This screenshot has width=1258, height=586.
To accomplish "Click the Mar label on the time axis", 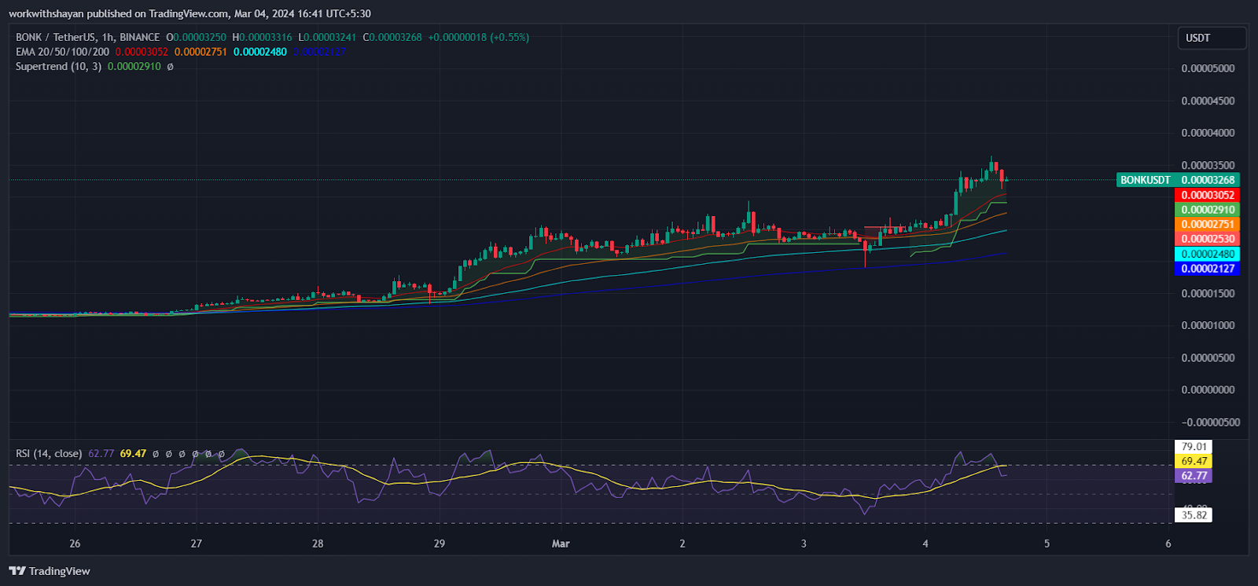I will coord(561,544).
